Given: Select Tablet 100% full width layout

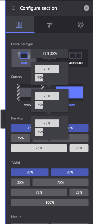Looking at the screenshot, I should click(50, 202).
